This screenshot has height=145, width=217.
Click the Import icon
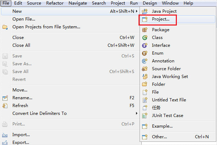click(x=5, y=135)
